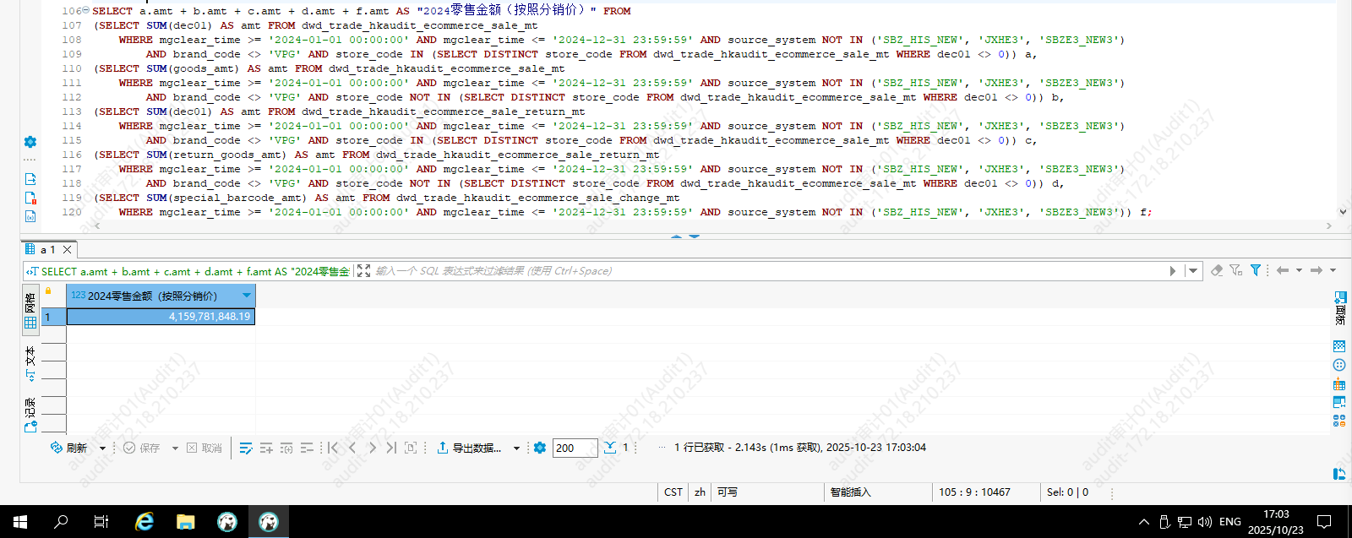Switch to 网格 grid view mode
Image resolution: width=1352 pixels, height=538 pixels.
point(30,312)
